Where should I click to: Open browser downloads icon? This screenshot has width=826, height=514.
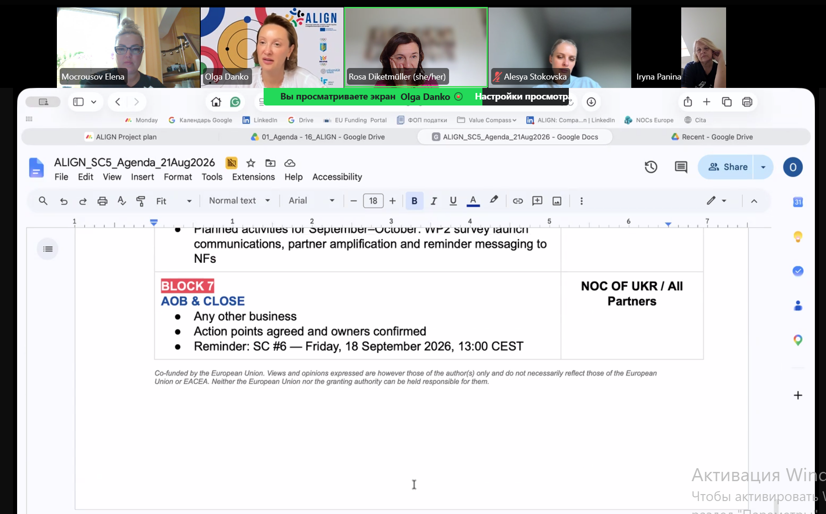click(x=591, y=102)
